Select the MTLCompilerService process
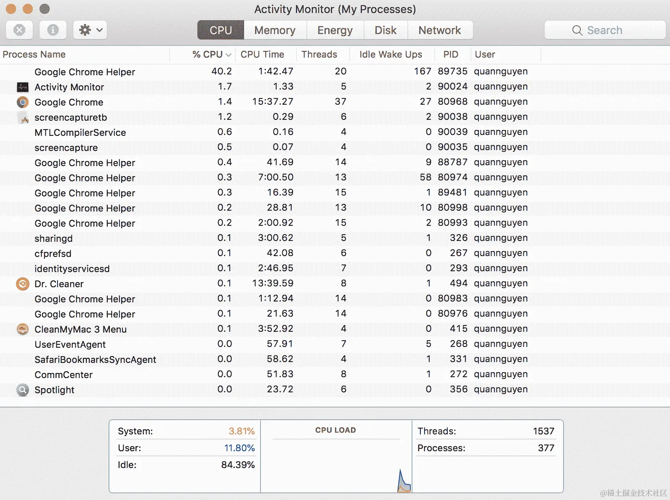670x500 pixels. tap(335, 132)
